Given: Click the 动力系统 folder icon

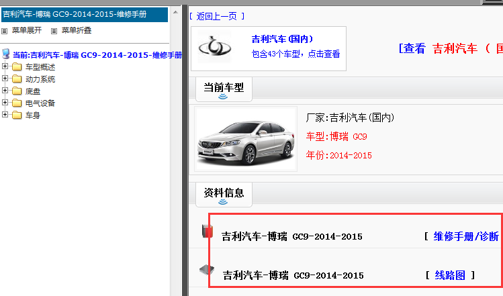Looking at the screenshot, I should pyautogui.click(x=17, y=79).
